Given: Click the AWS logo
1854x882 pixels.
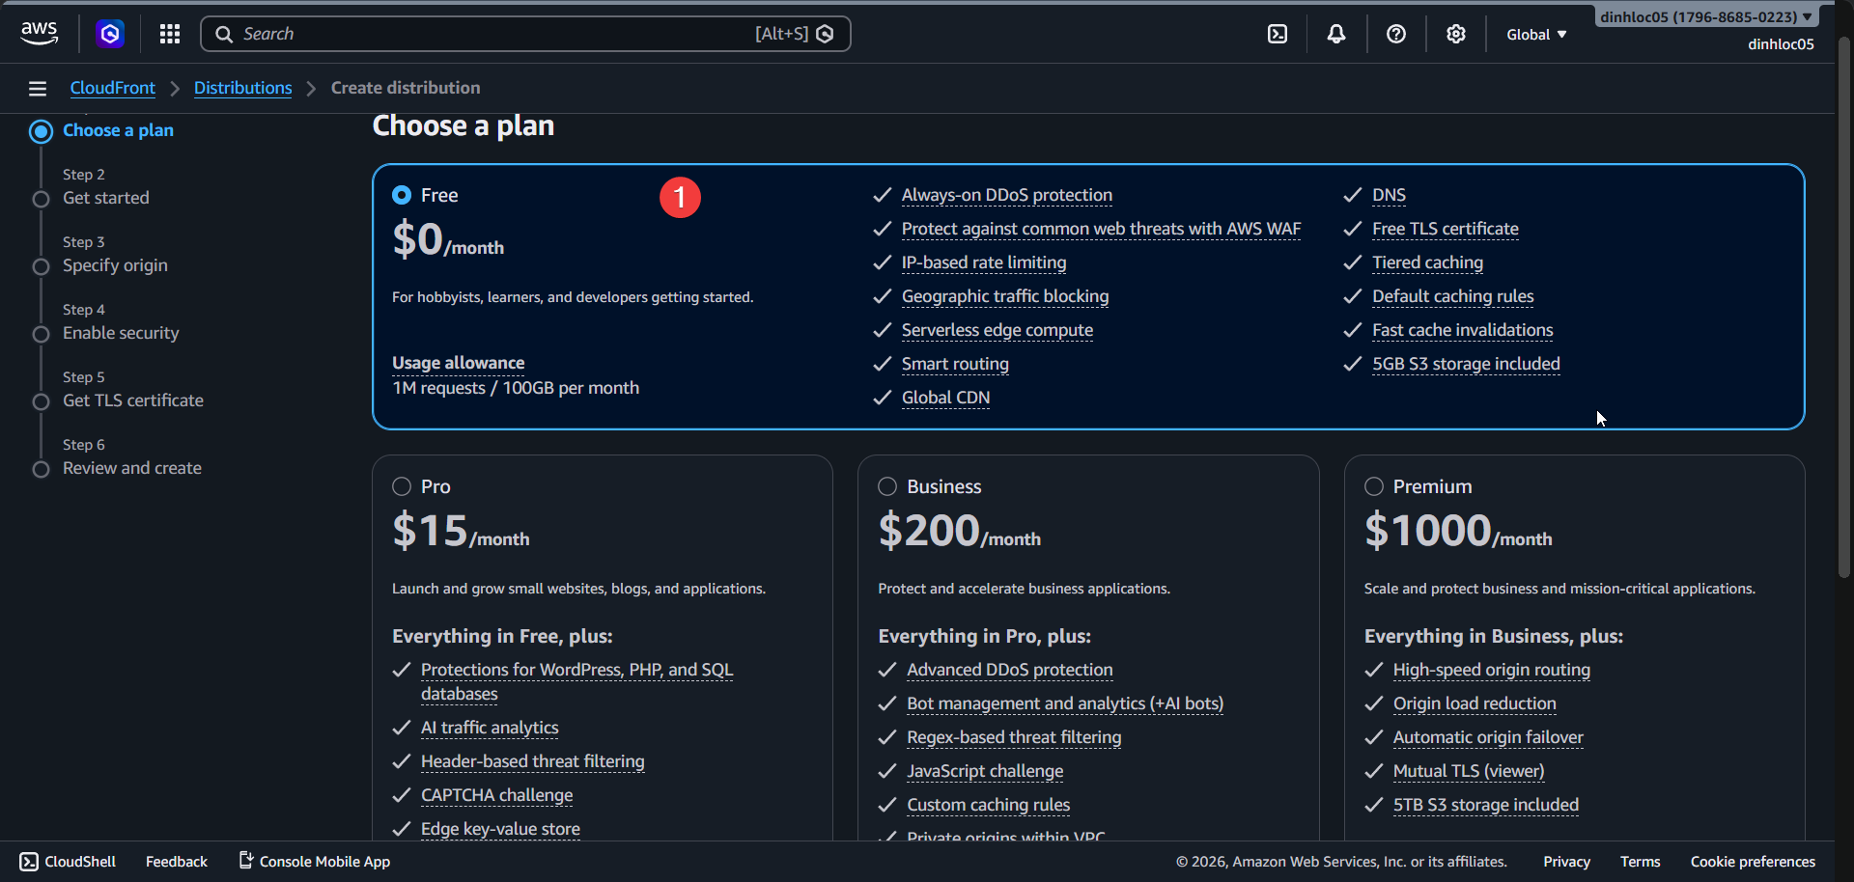Looking at the screenshot, I should pos(39,32).
